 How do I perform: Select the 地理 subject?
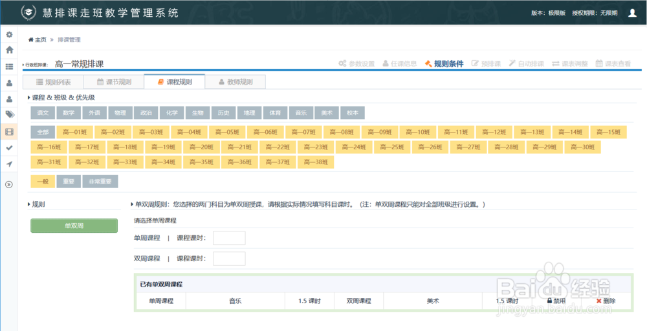pos(249,112)
